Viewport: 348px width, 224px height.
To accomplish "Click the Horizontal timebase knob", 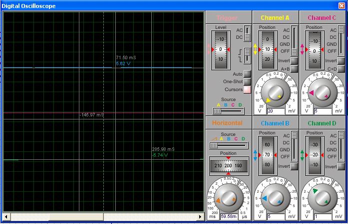I will [x=228, y=199].
